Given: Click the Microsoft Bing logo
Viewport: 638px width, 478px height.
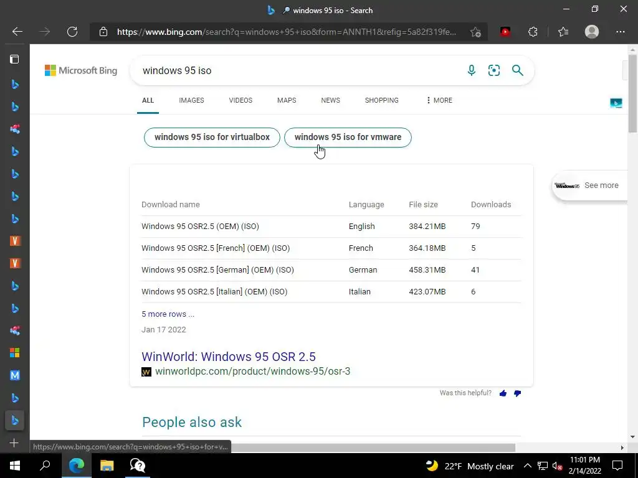Looking at the screenshot, I should tap(81, 70).
